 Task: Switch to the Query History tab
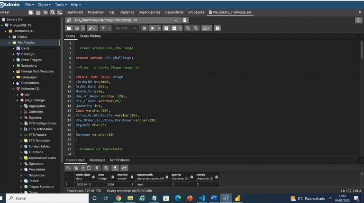click(90, 36)
